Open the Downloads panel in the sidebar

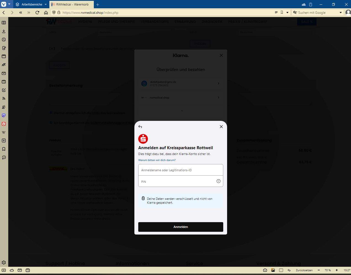4,31
